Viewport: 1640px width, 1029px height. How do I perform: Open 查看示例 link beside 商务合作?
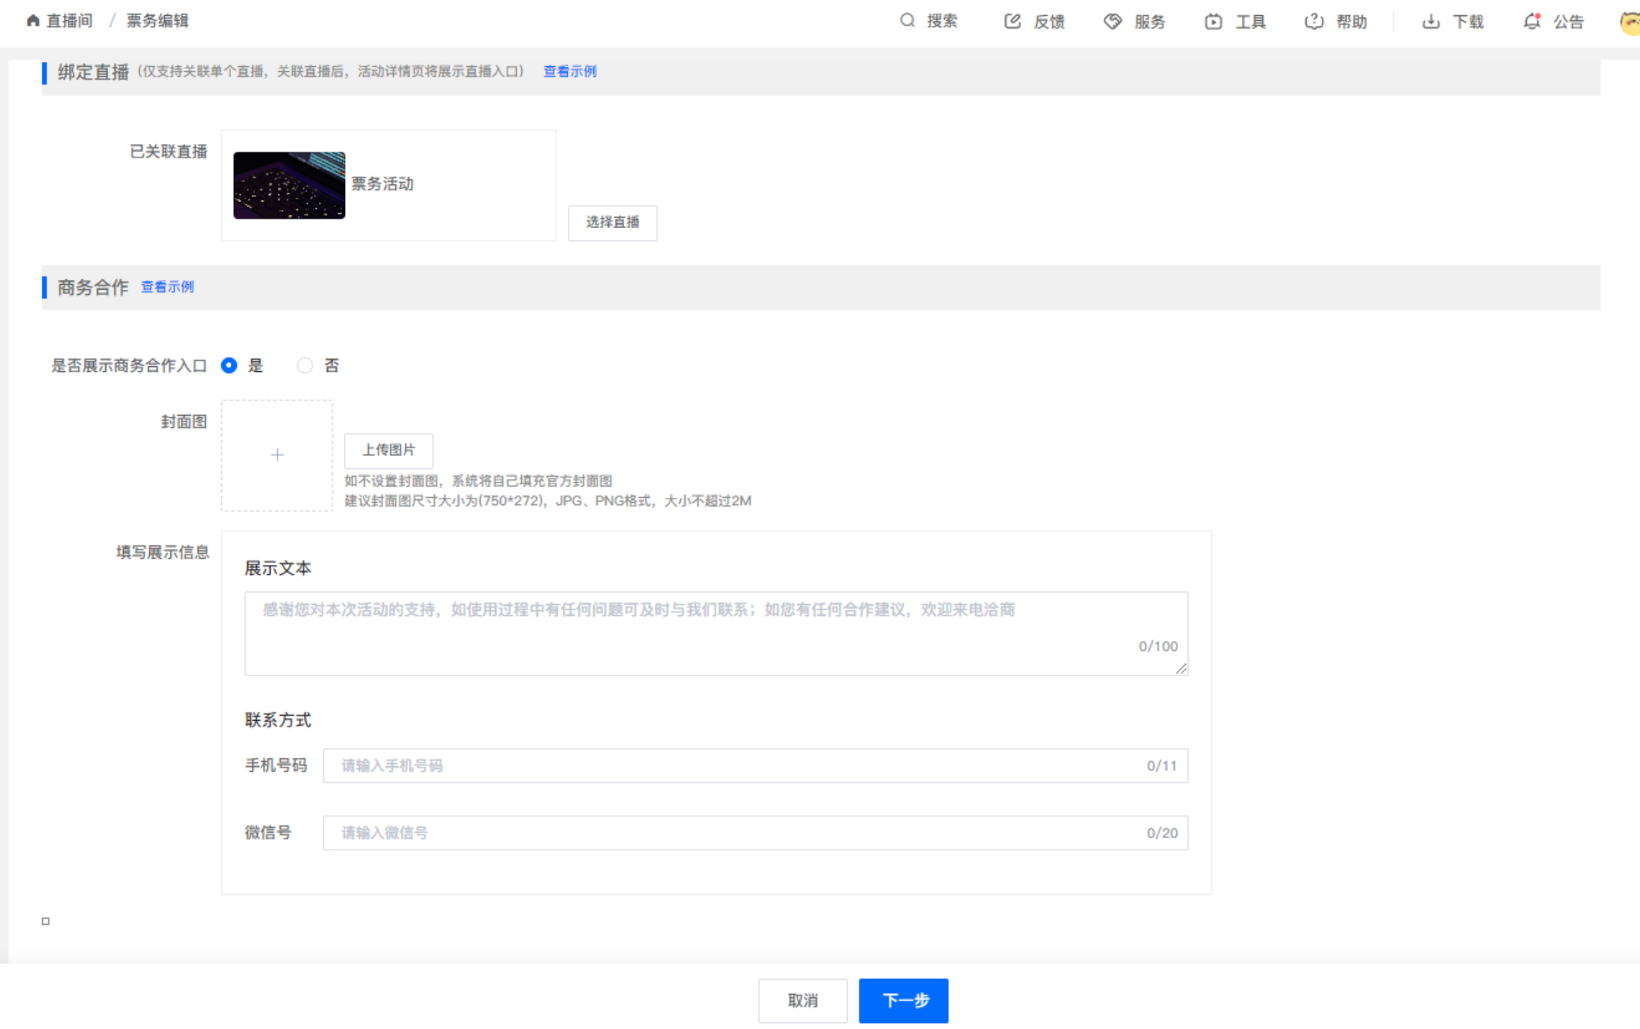167,287
